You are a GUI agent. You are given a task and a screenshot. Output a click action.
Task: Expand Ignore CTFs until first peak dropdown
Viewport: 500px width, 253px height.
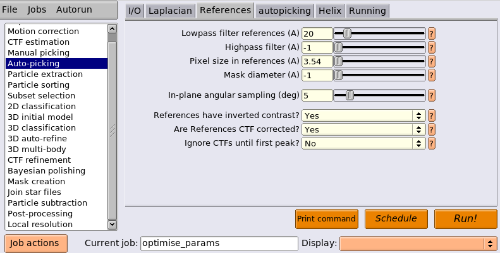click(363, 143)
